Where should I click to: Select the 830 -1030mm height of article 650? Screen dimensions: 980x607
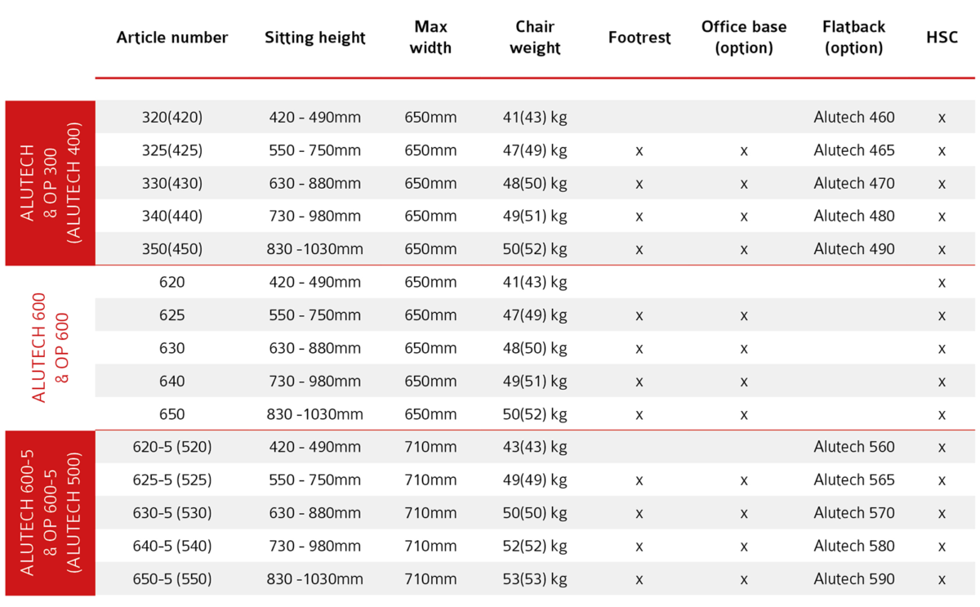(x=314, y=414)
